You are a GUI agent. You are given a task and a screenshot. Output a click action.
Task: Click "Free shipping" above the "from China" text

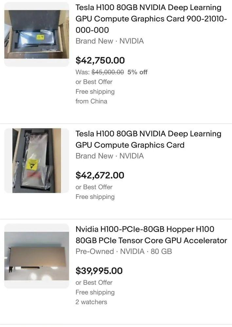(x=95, y=92)
